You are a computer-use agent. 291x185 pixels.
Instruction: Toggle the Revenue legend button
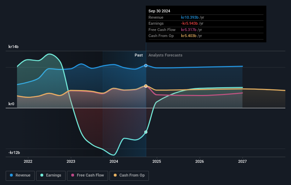20,175
